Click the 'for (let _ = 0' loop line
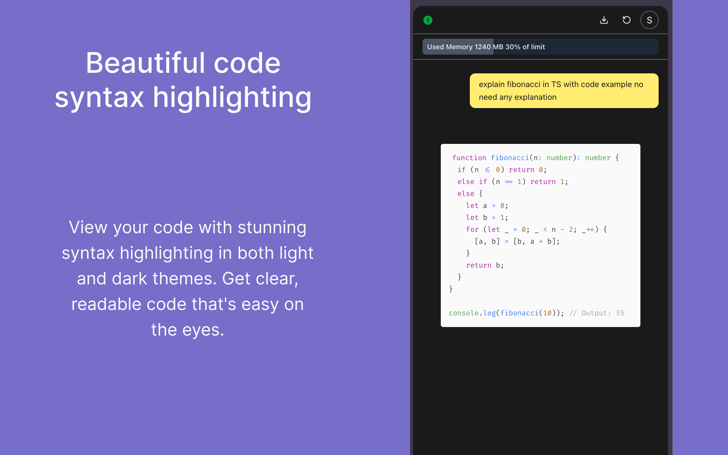Screen dimensions: 728x455 536,229
